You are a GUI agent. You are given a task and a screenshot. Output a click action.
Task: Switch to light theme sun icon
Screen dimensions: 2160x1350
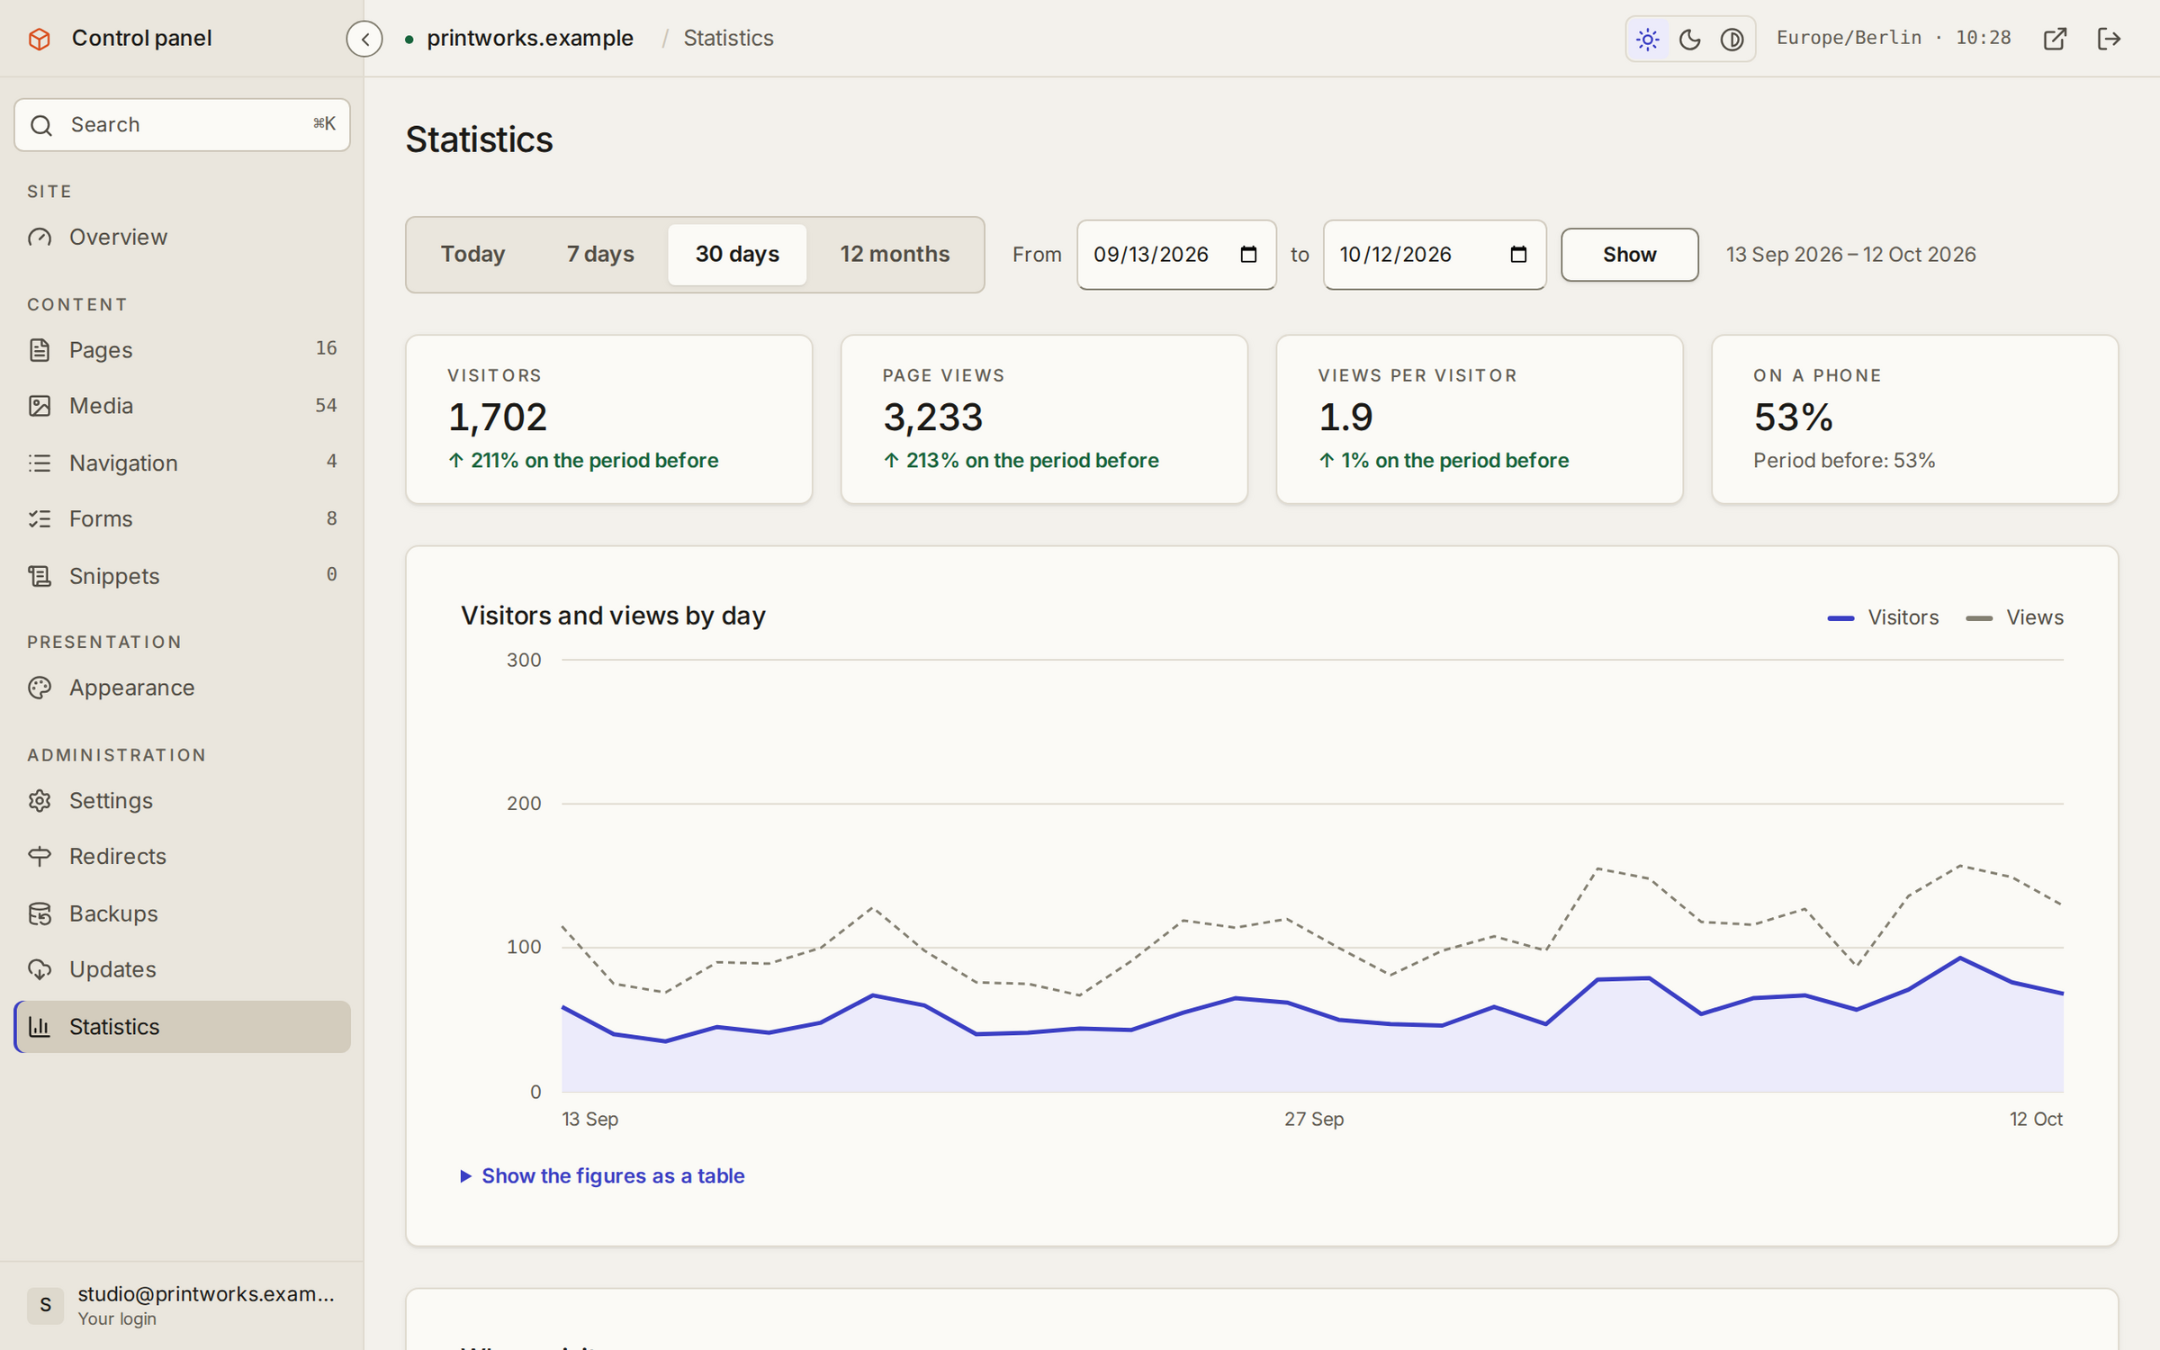(1647, 39)
